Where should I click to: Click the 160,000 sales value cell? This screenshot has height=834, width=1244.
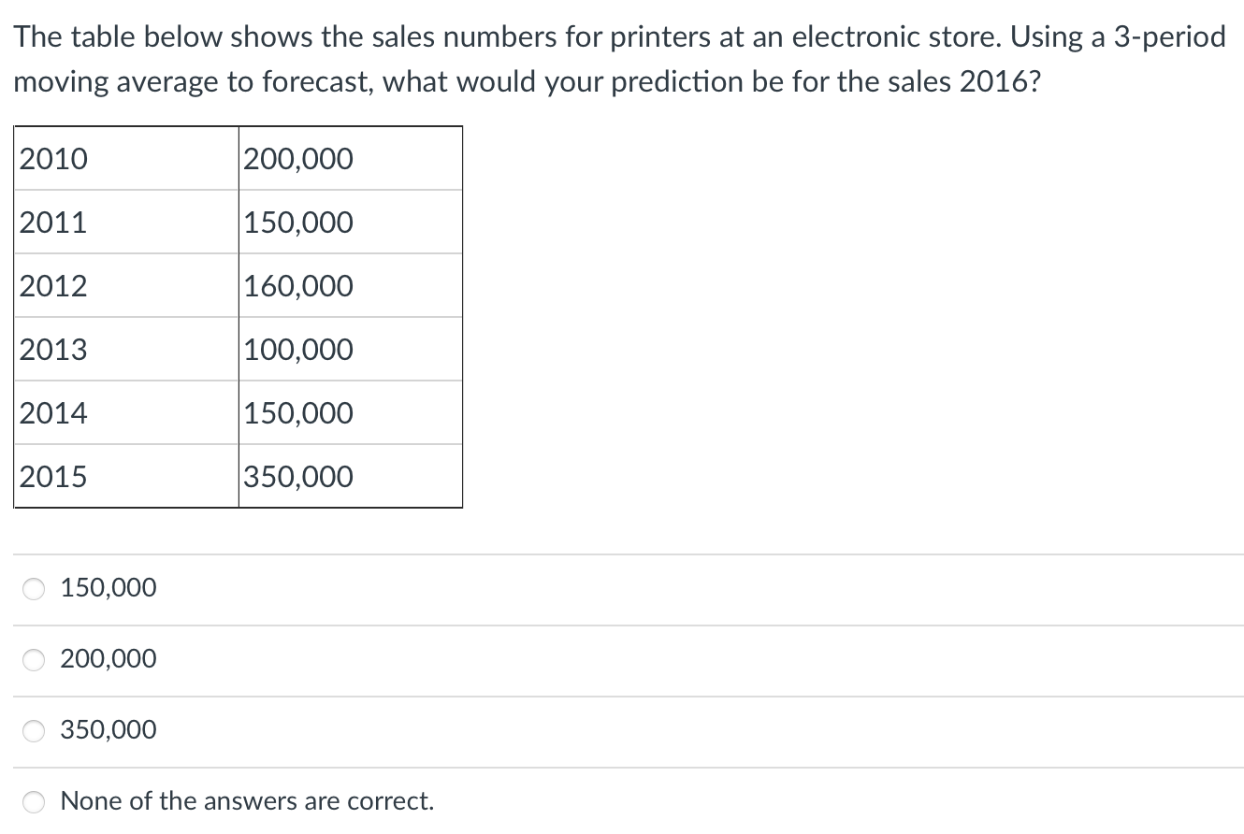tap(351, 286)
